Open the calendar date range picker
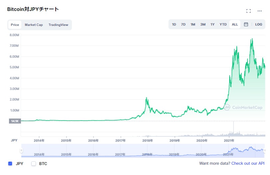This screenshot has height=175, width=270. (246, 24)
